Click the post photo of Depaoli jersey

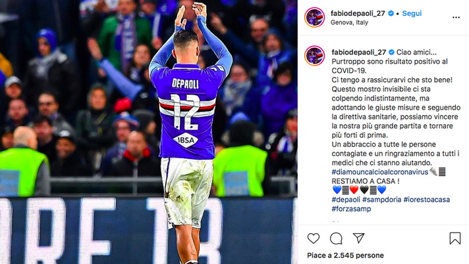coord(149,132)
